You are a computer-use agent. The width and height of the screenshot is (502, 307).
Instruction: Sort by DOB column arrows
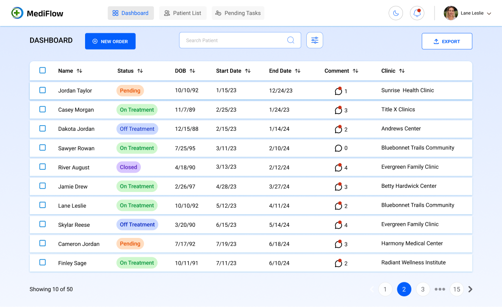(192, 71)
